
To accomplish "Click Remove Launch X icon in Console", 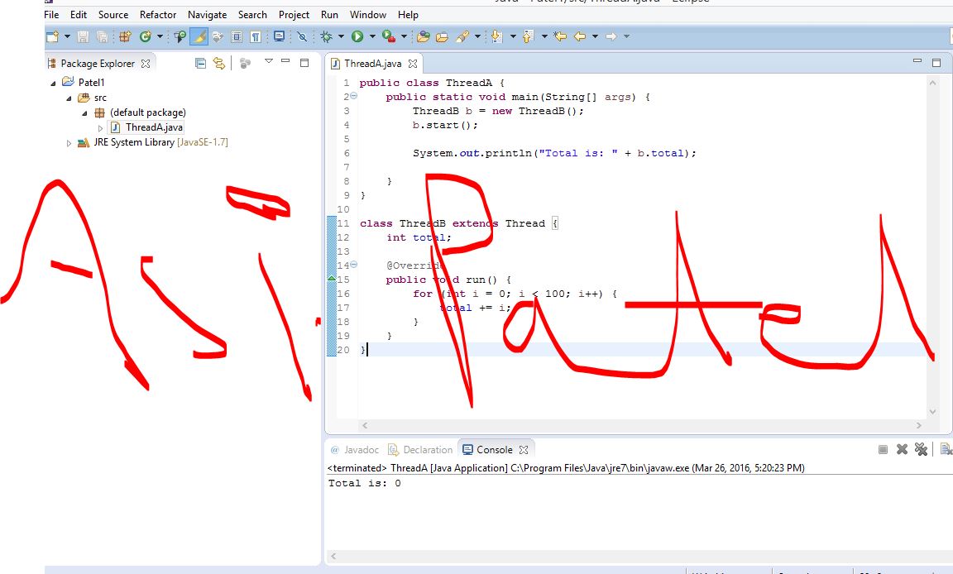I will (902, 449).
